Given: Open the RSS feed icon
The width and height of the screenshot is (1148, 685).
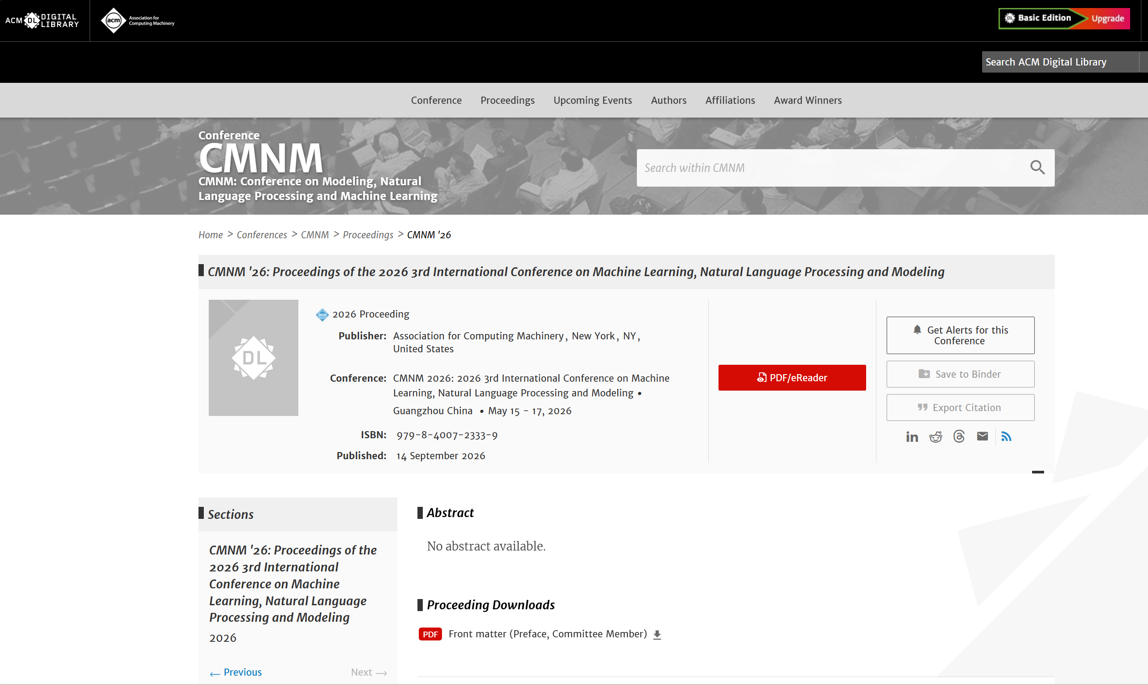Looking at the screenshot, I should tap(1006, 436).
